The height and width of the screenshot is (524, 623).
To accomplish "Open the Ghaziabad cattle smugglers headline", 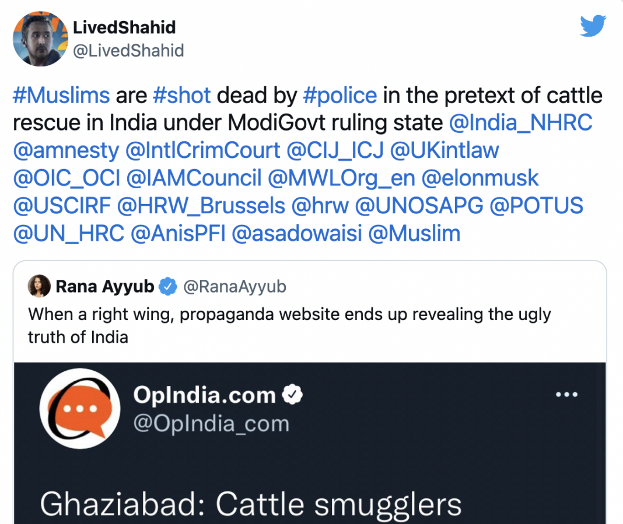I will (251, 505).
